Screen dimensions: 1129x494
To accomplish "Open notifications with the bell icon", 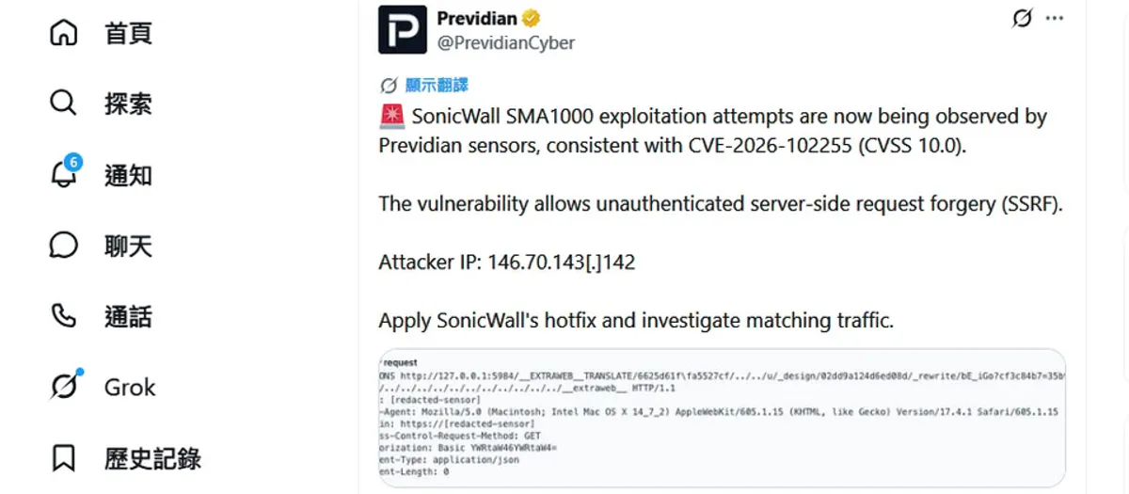I will point(63,174).
